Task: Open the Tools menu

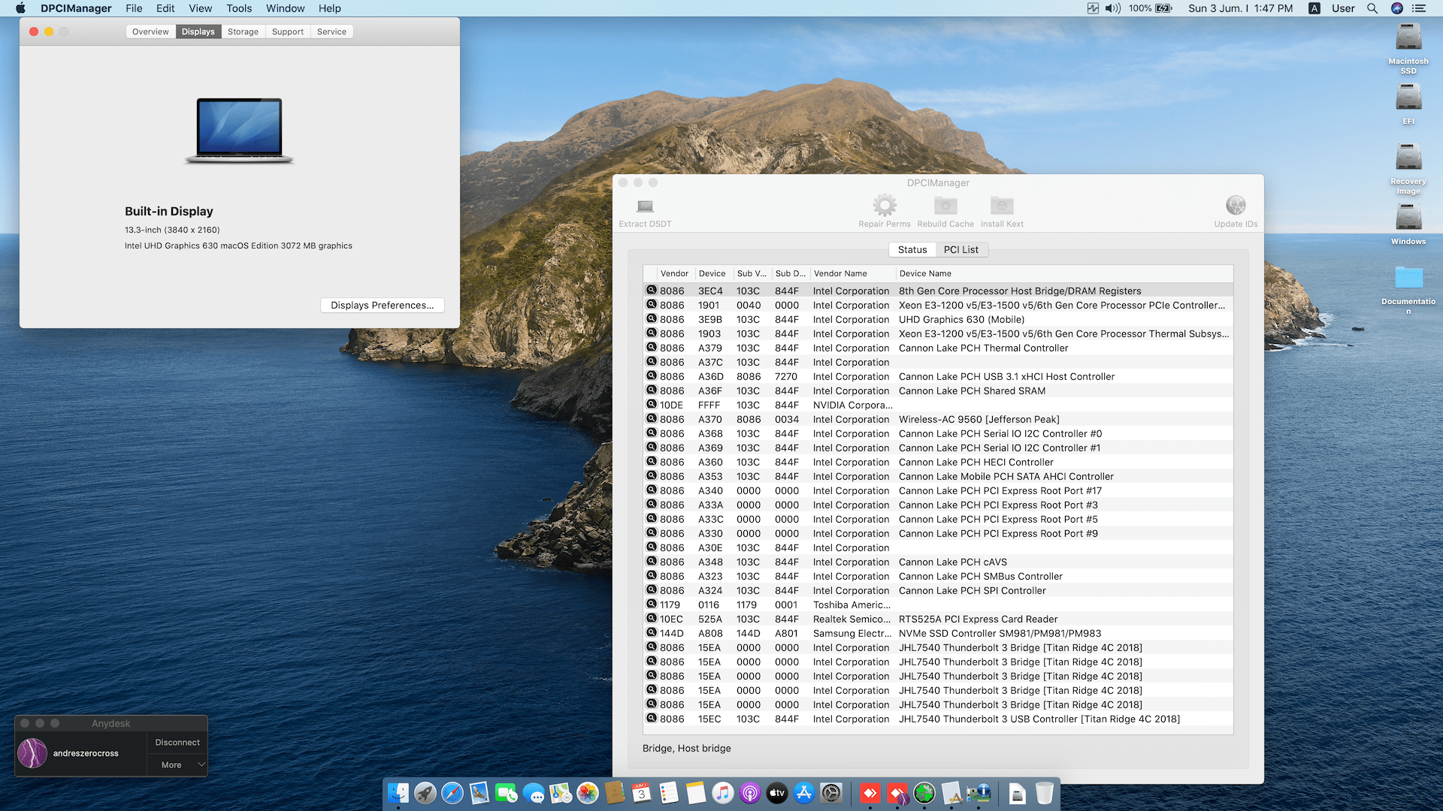Action: point(239,8)
